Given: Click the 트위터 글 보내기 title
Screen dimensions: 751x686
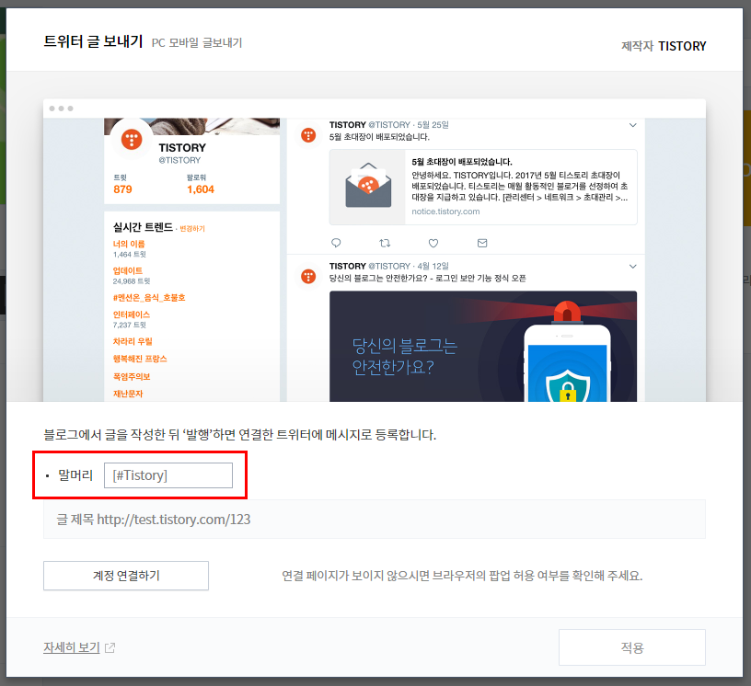Looking at the screenshot, I should pyautogui.click(x=93, y=41).
